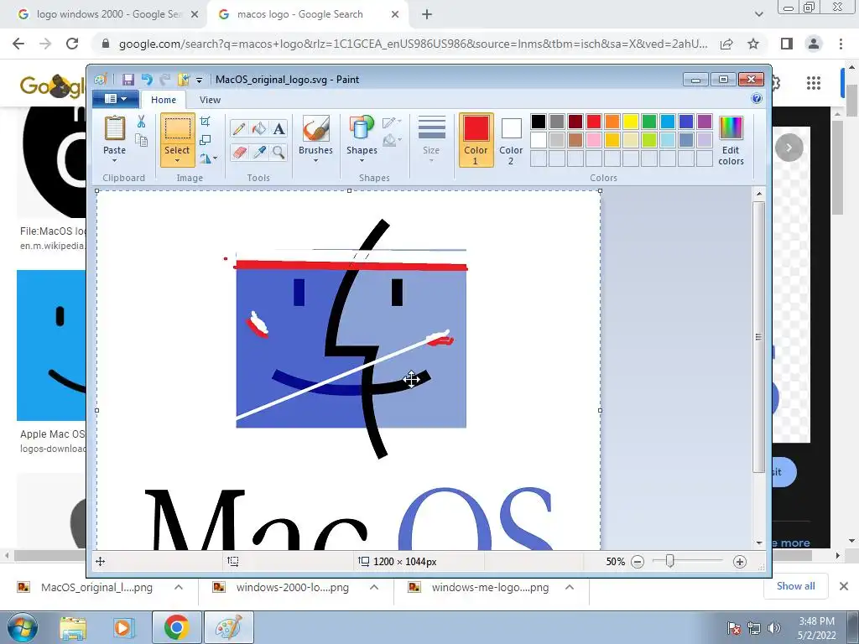This screenshot has width=859, height=644.
Task: Select the Text tool (letter A)
Action: coord(279,128)
